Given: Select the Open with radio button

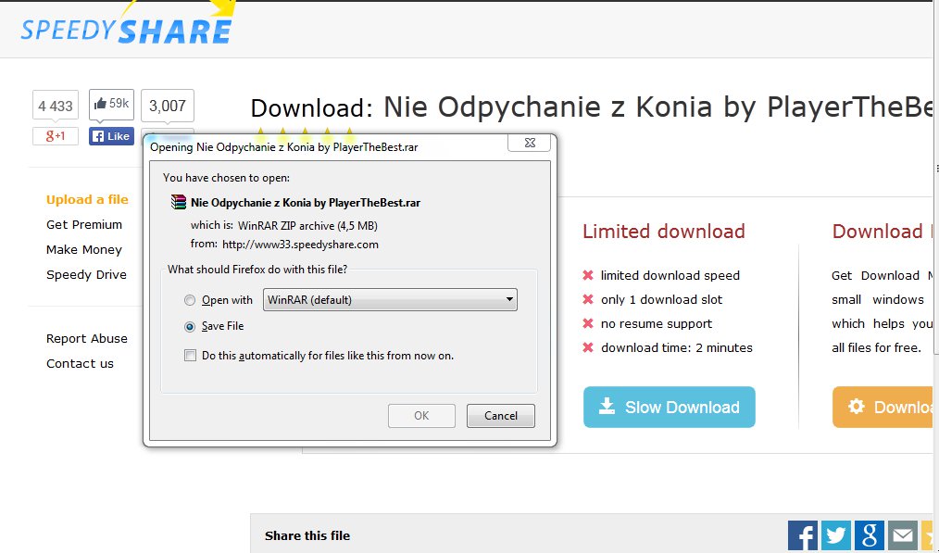Looking at the screenshot, I should [190, 300].
